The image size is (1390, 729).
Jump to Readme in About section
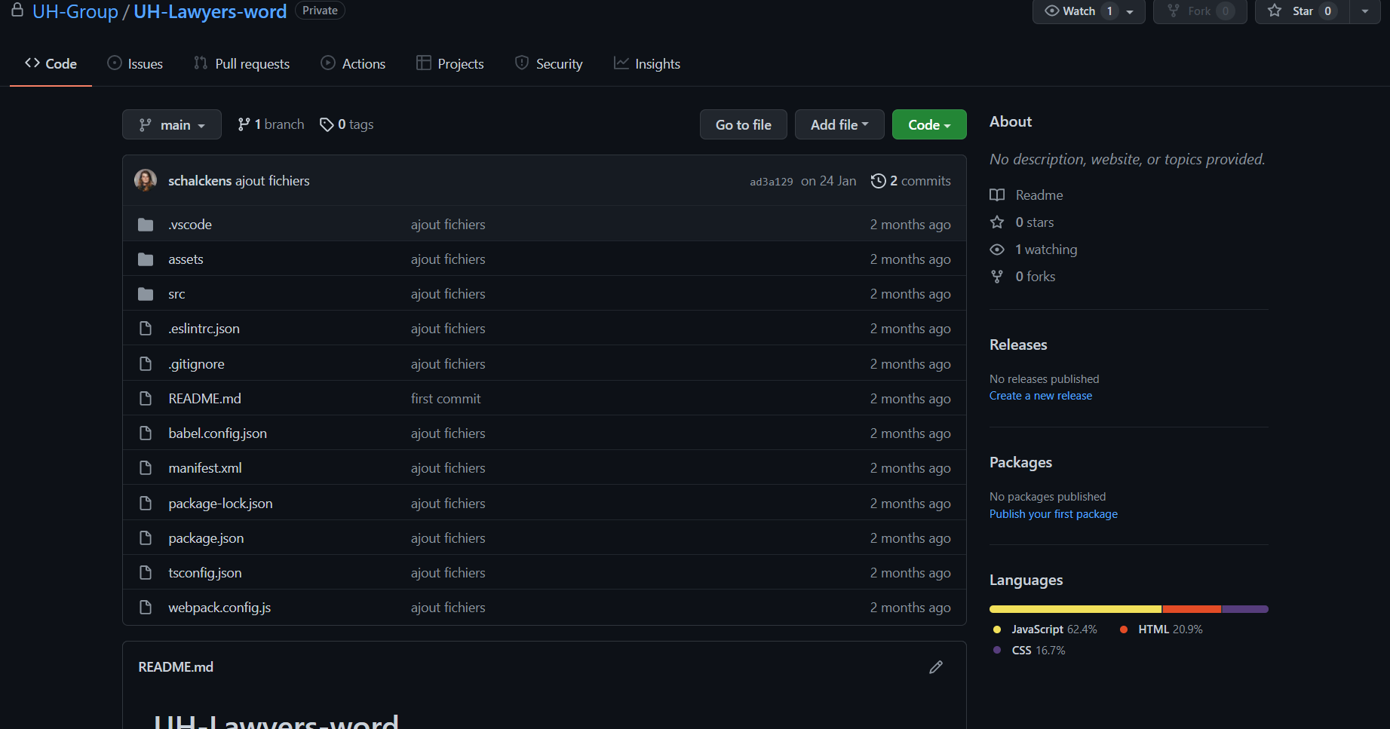(1026, 195)
